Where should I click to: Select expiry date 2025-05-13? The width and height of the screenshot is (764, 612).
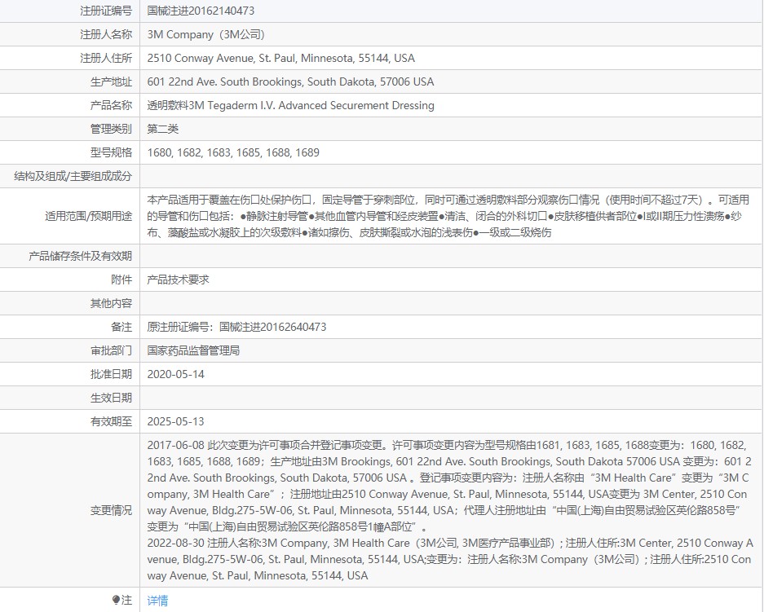[176, 421]
